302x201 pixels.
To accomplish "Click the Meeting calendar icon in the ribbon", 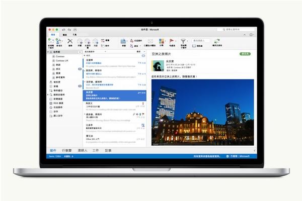I will [103, 40].
